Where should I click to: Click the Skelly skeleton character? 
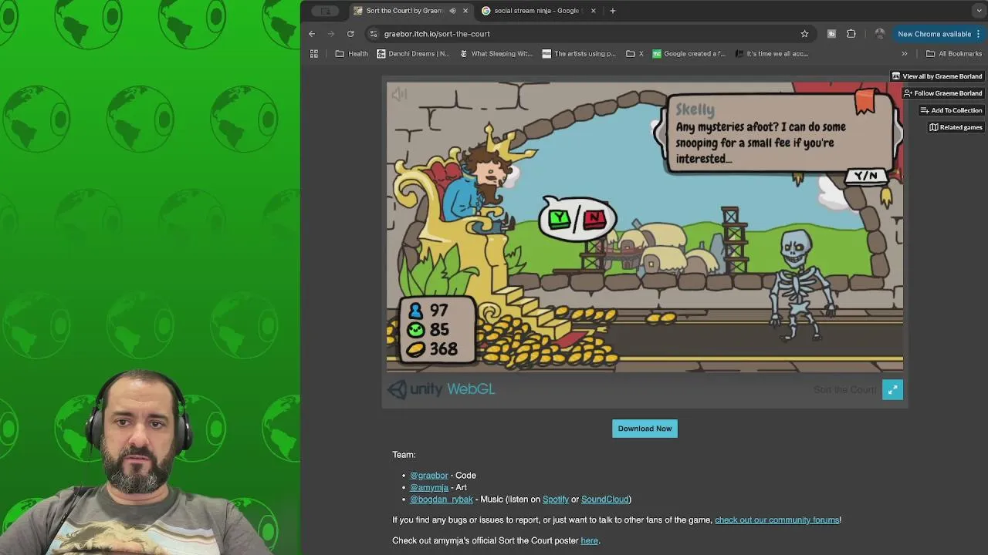point(800,285)
